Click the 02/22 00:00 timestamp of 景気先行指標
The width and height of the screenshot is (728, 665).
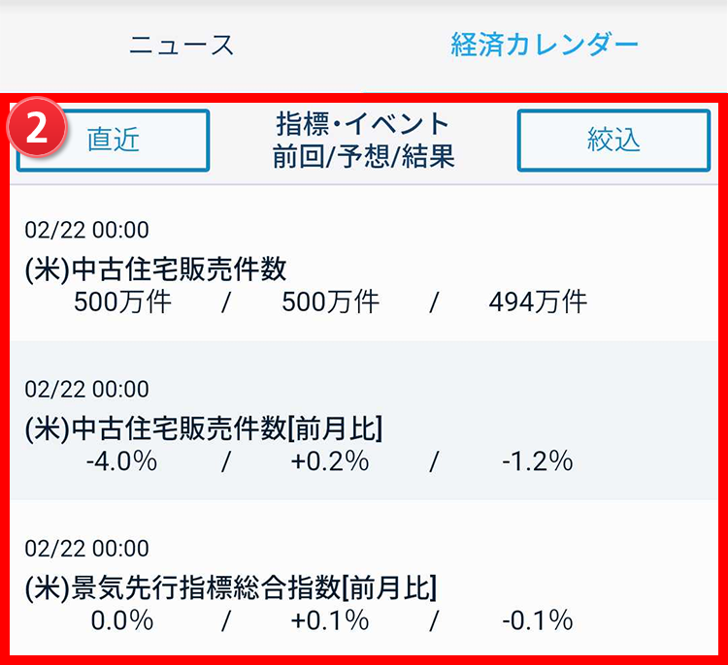point(87,549)
